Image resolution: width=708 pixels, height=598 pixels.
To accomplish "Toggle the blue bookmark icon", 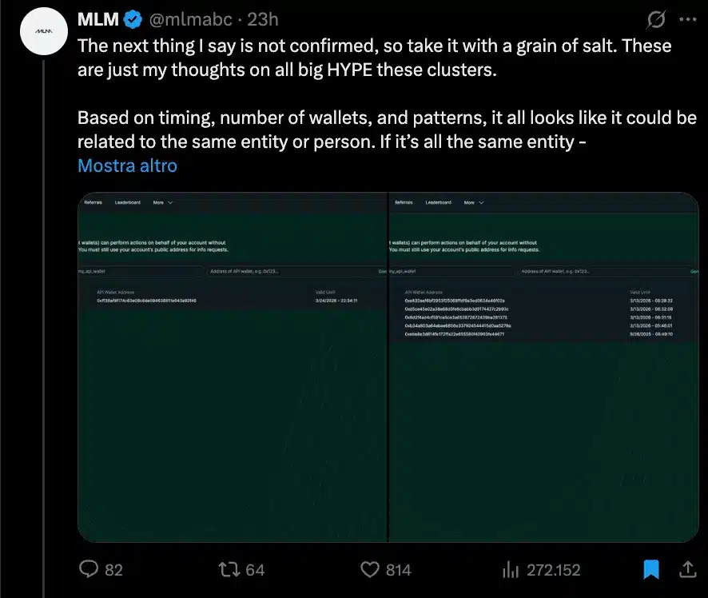I will click(x=652, y=569).
